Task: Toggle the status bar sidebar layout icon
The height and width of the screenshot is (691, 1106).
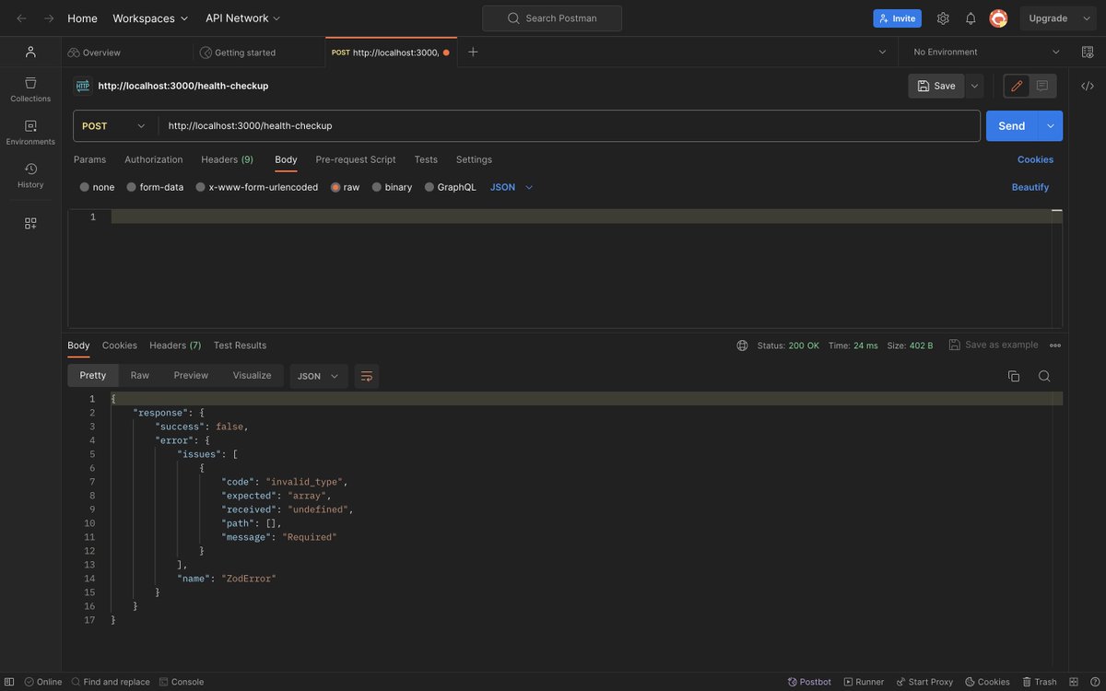Action: [10, 682]
